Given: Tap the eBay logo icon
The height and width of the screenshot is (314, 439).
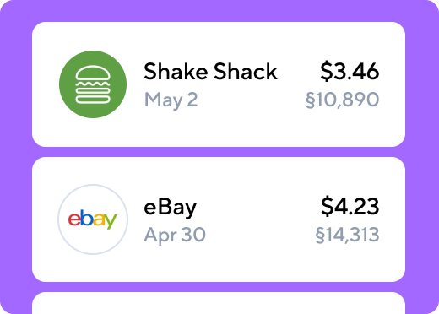Looking at the screenshot, I should 93,219.
